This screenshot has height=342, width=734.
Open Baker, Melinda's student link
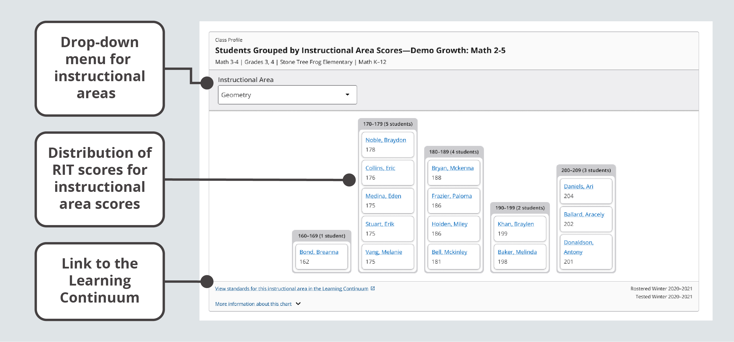[x=517, y=252]
